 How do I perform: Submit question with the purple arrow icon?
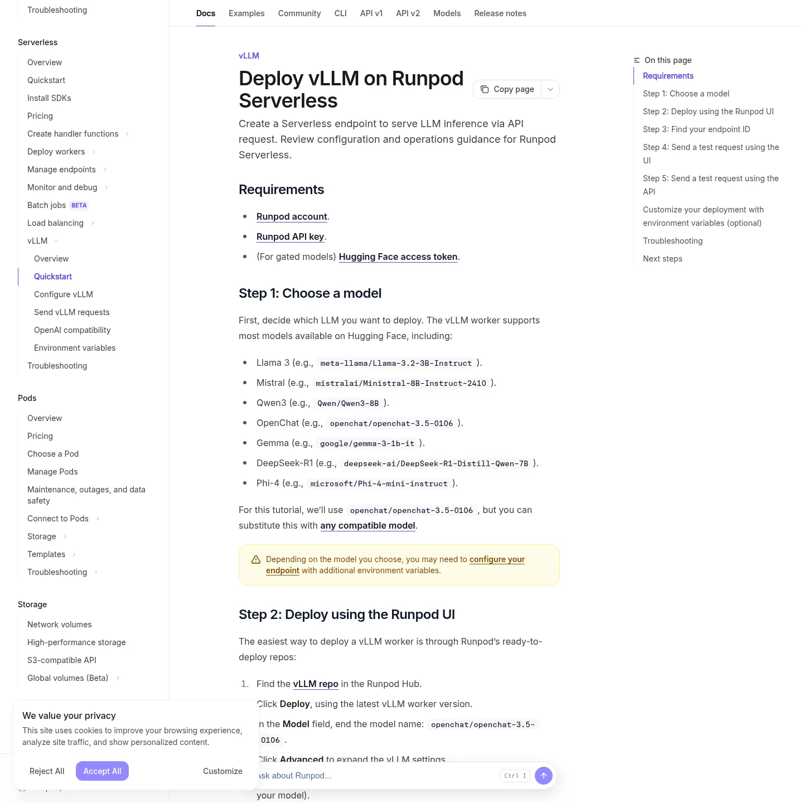[544, 776]
